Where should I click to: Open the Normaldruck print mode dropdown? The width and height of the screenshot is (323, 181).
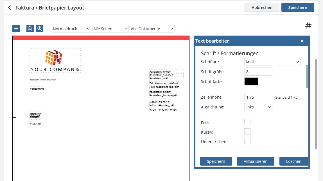pos(71,29)
